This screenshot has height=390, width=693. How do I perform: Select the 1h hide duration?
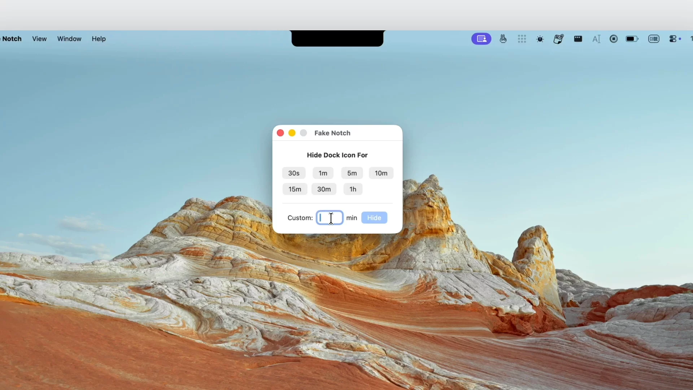[x=353, y=189]
